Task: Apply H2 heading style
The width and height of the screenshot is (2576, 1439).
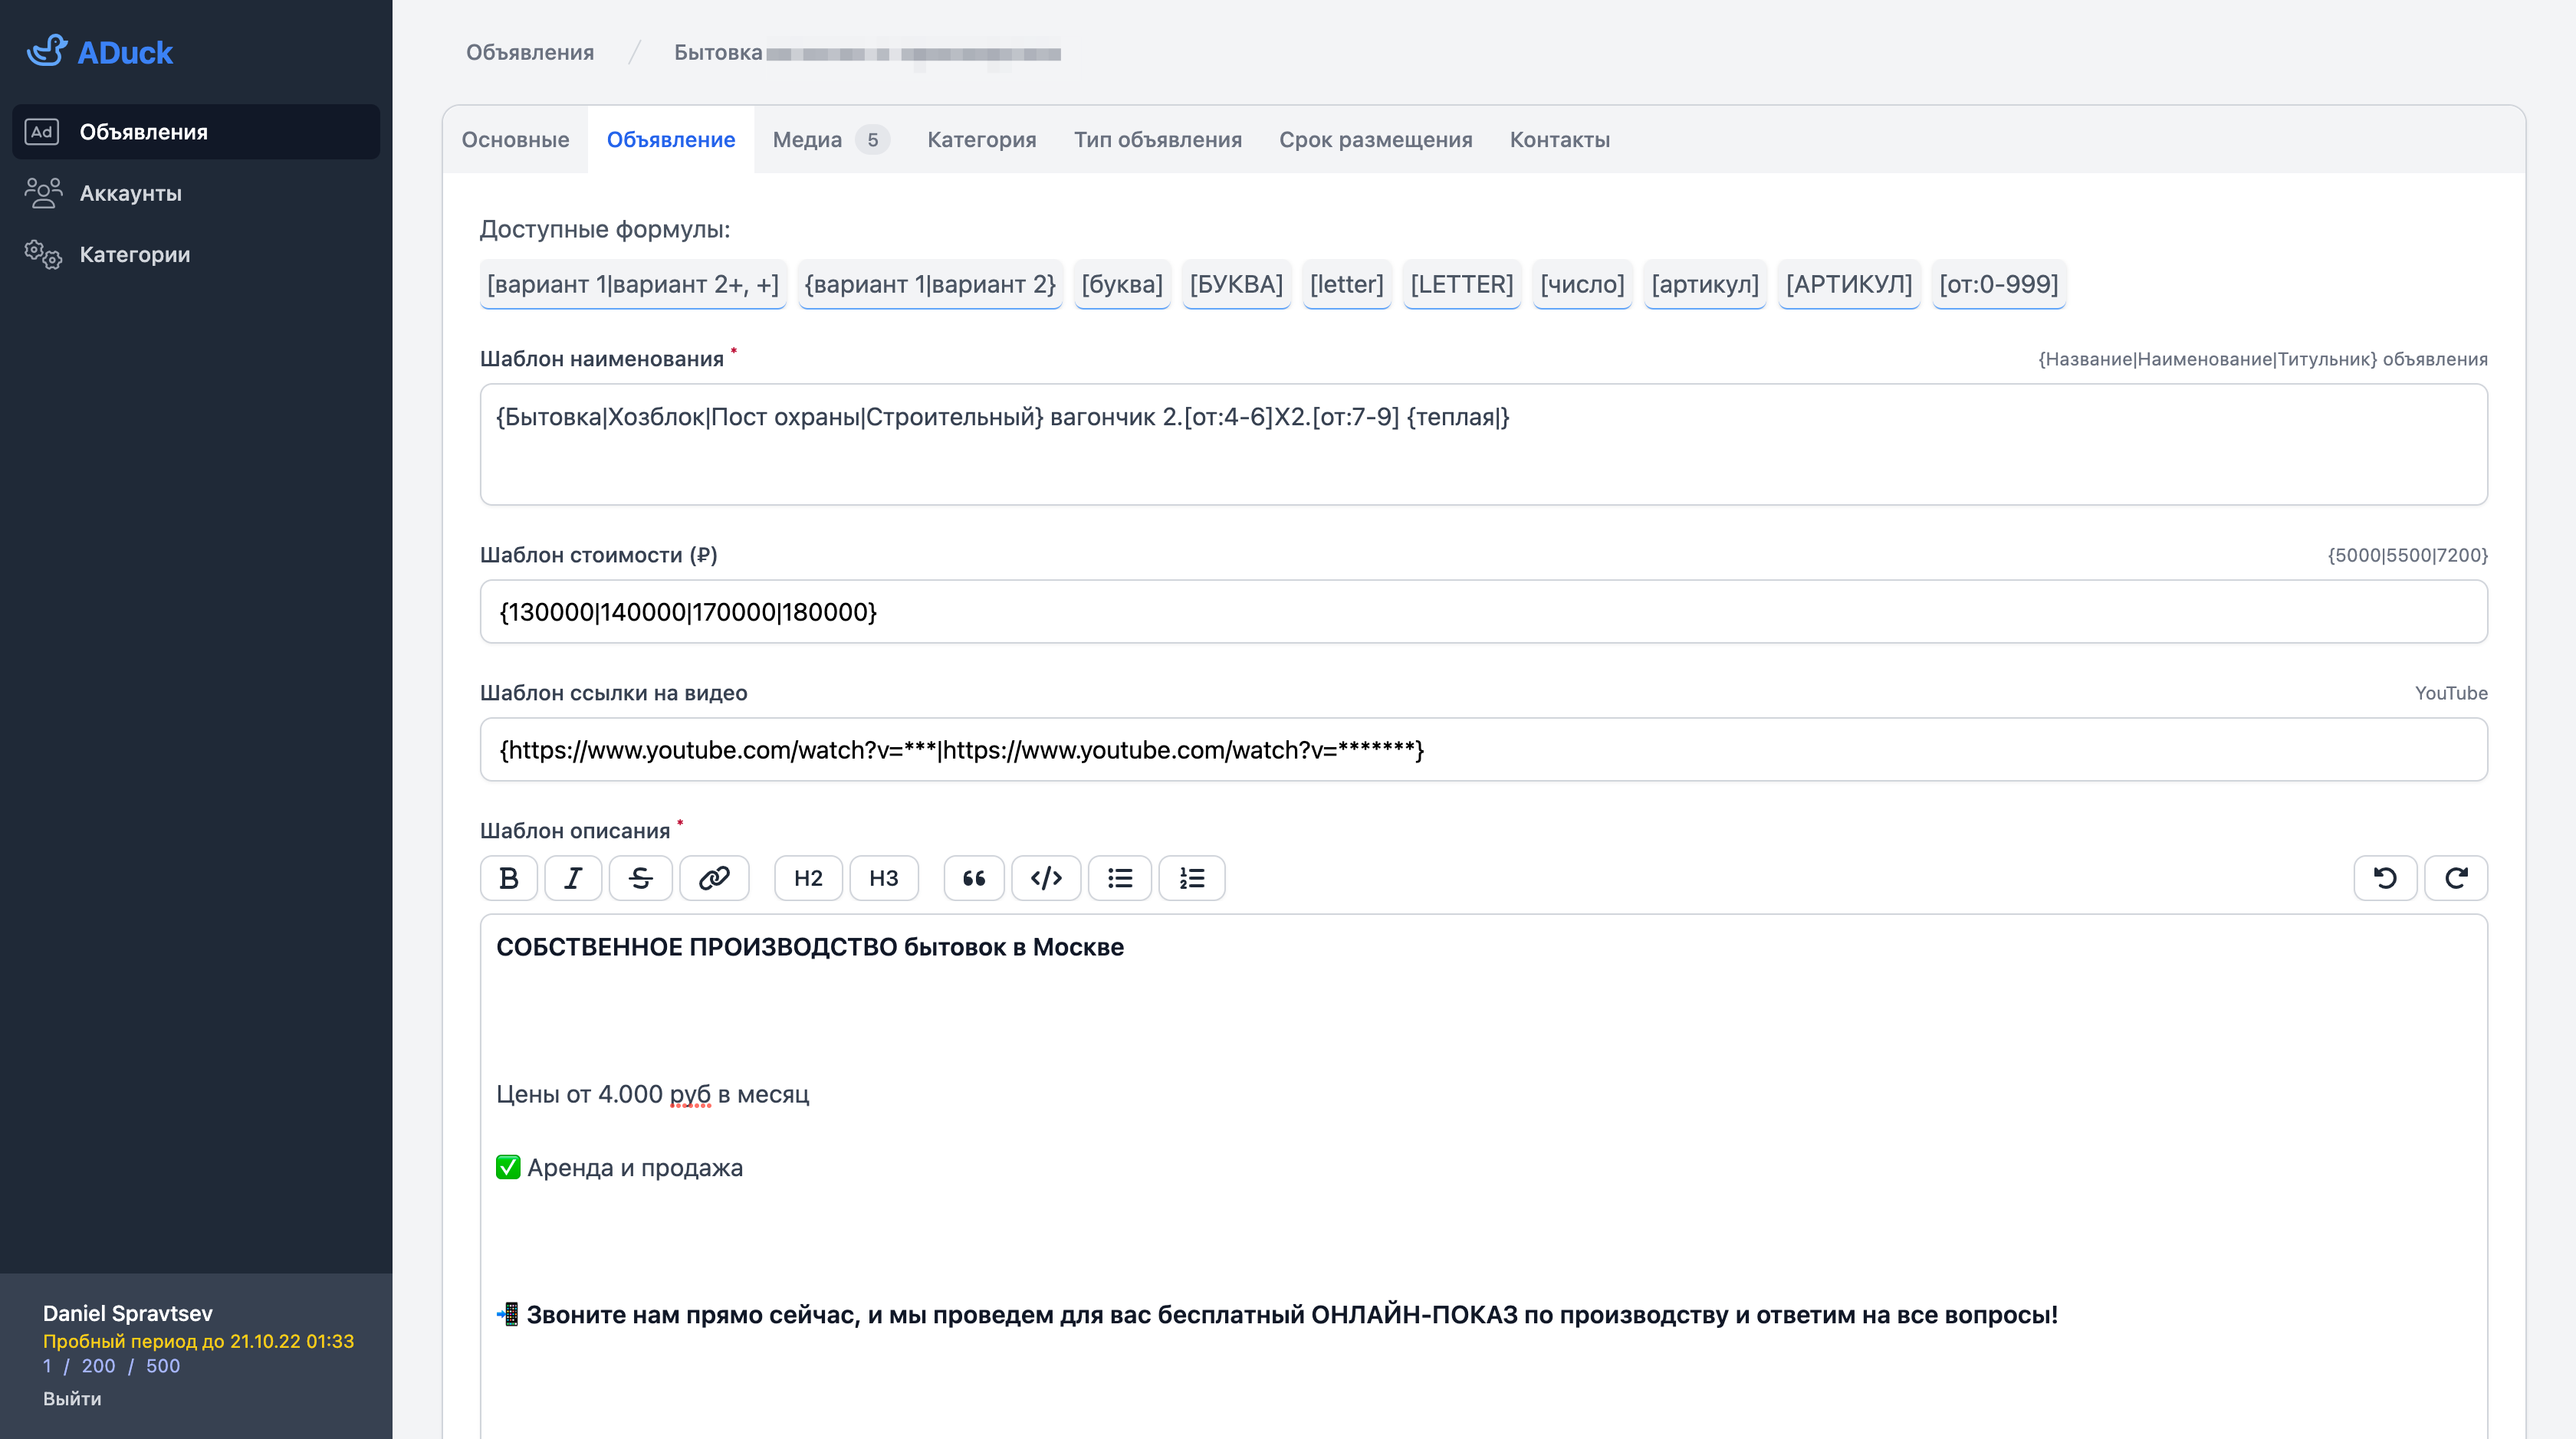Action: pos(808,878)
